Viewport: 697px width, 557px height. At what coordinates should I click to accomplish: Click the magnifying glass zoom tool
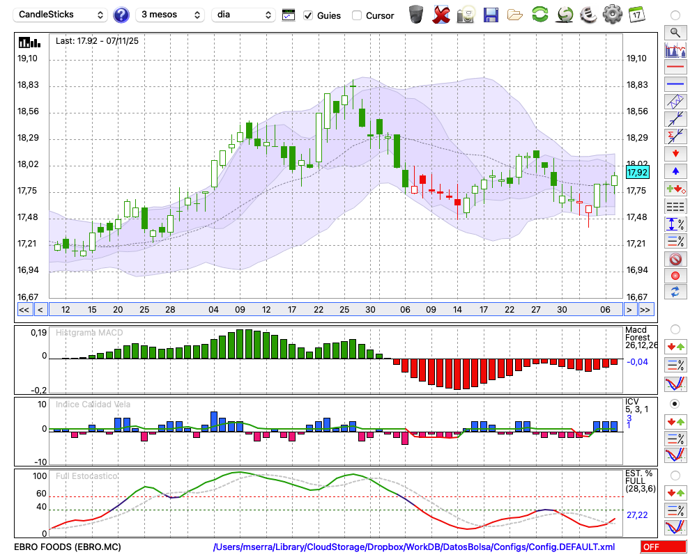675,32
